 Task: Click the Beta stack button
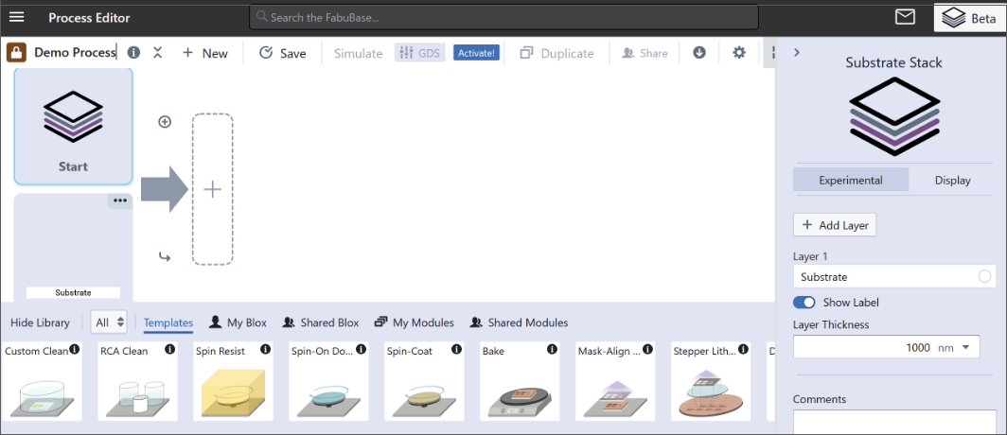tap(969, 18)
